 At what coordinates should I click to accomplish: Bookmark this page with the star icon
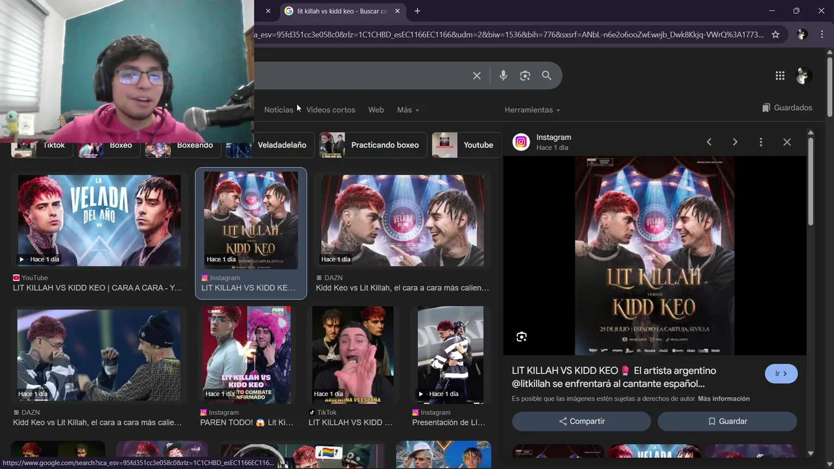click(x=775, y=35)
